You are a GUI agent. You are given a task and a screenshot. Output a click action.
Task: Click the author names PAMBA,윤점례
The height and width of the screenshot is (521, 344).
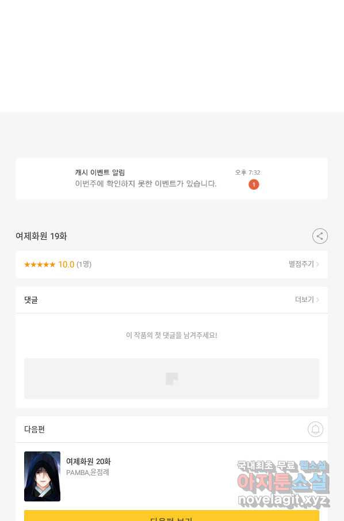point(88,473)
